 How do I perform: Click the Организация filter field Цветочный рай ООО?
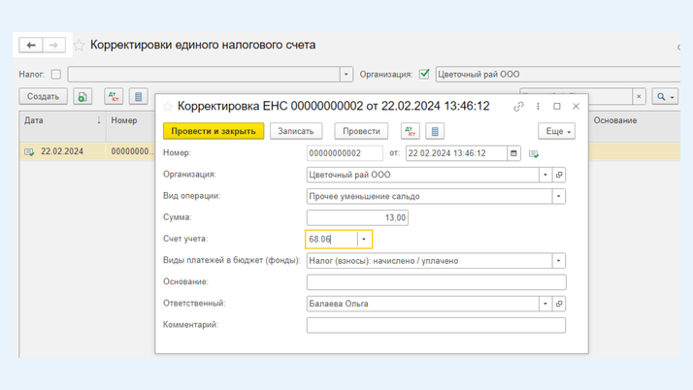pyautogui.click(x=558, y=74)
